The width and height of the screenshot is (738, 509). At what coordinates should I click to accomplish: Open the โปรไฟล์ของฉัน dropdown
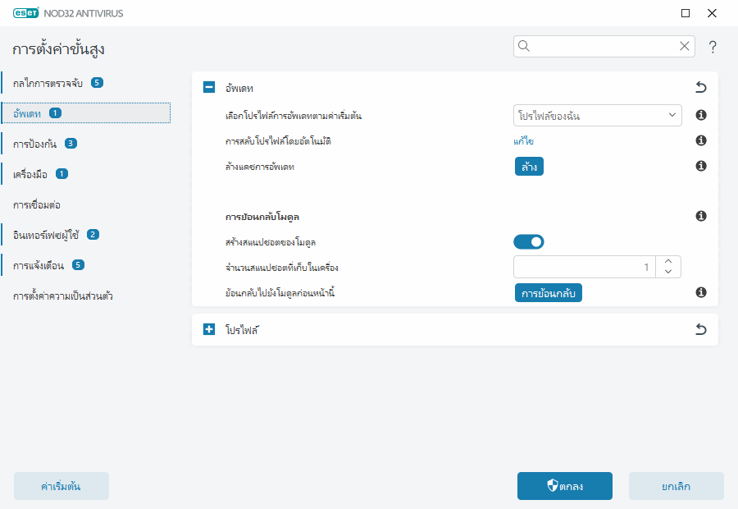[x=597, y=116]
